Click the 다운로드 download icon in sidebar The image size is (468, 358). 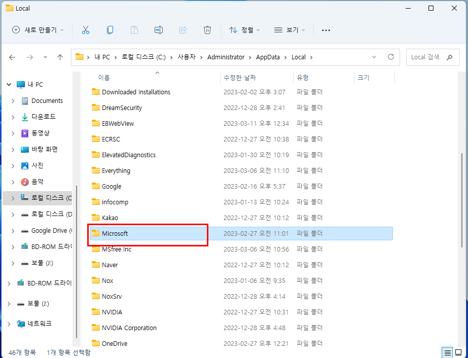click(x=25, y=117)
